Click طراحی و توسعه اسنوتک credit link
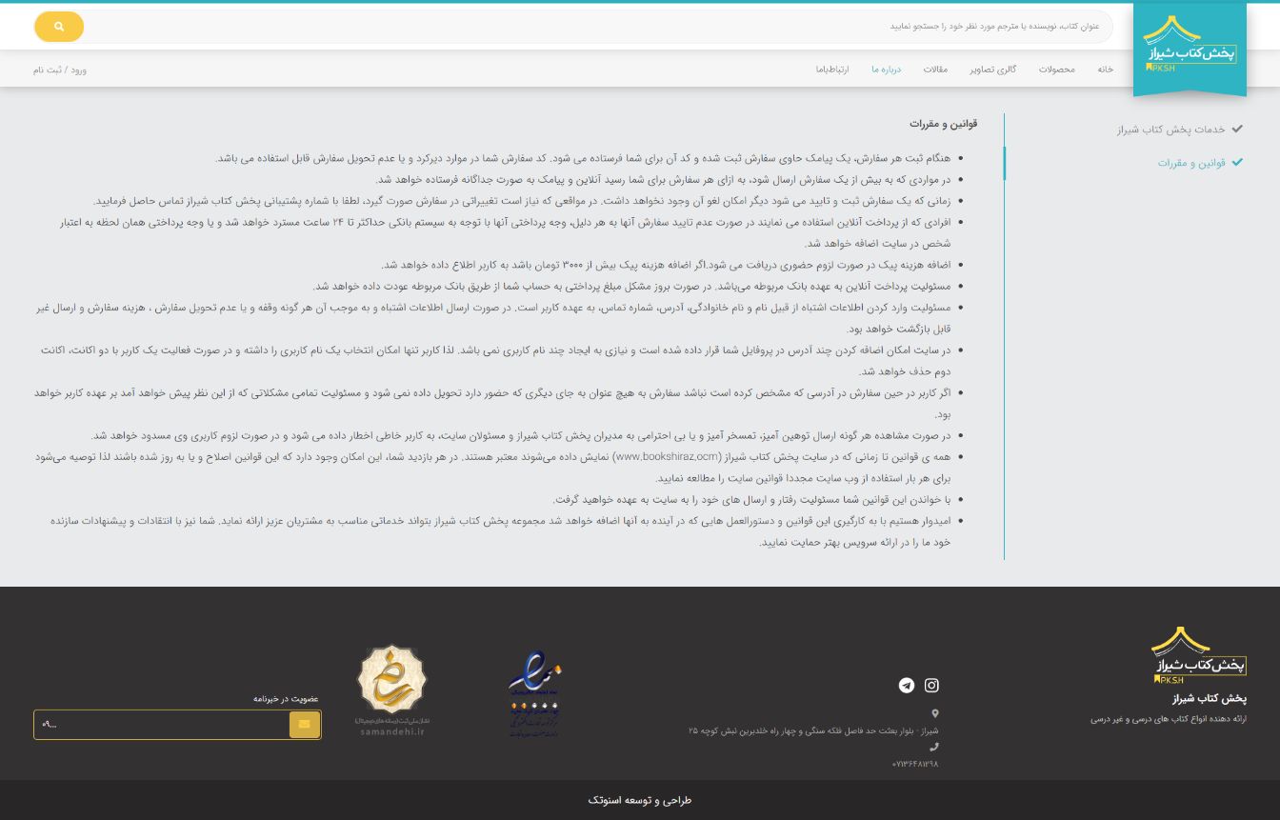Image resolution: width=1280 pixels, height=820 pixels. [x=640, y=801]
